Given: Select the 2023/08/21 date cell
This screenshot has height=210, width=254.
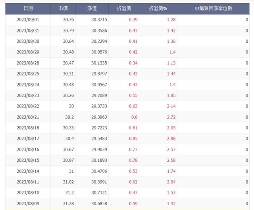Looking at the screenshot, I should (28, 117).
